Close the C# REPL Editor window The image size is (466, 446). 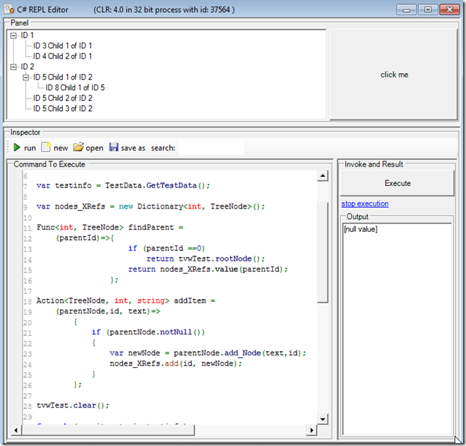(449, 10)
